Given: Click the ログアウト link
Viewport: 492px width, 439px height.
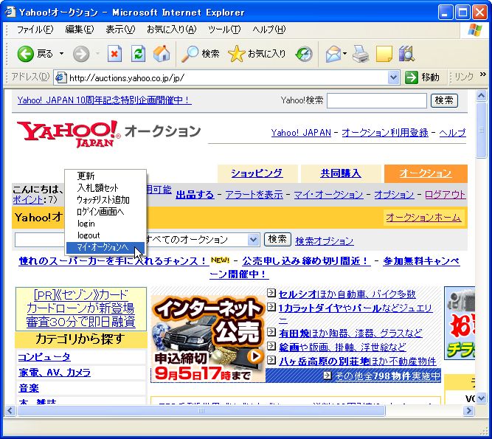Looking at the screenshot, I should click(446, 195).
